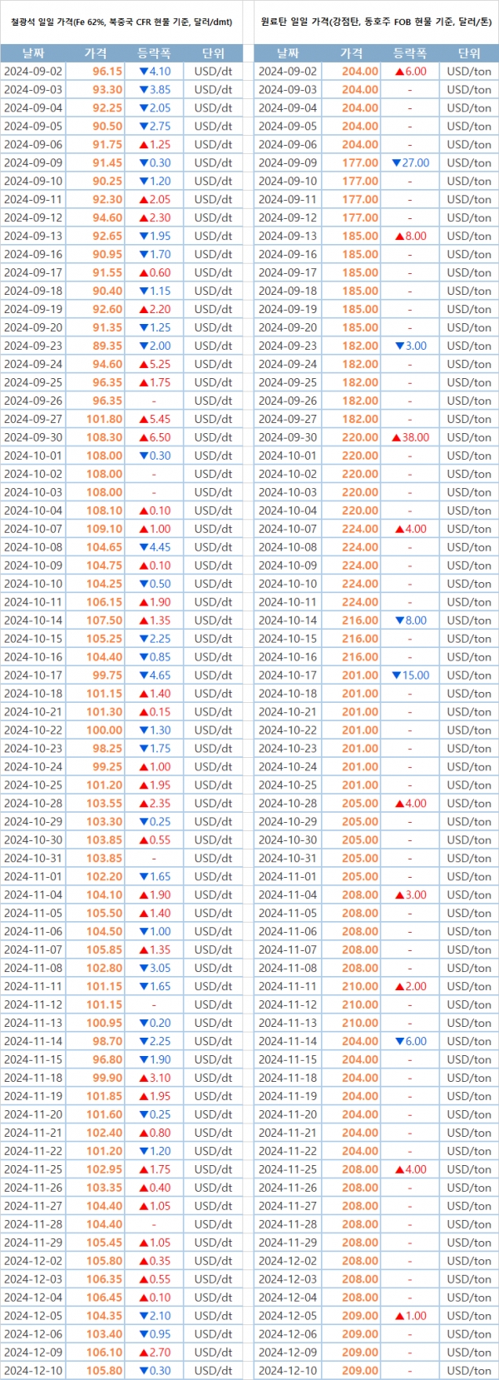499x1380 pixels.
Task: Click the red up arrow beside 6.50 in iron ore table
Action: pyautogui.click(x=143, y=437)
